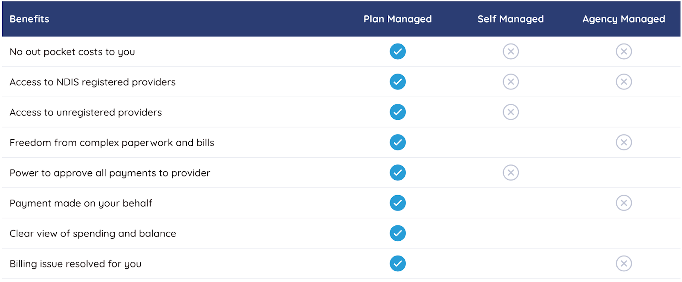The height and width of the screenshot is (282, 682).
Task: Click the Plan Managed column header
Action: tap(397, 19)
